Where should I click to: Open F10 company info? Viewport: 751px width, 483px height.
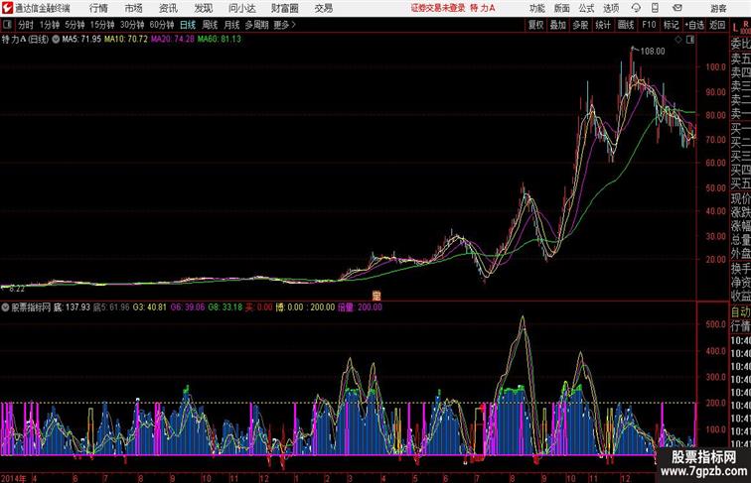pyautogui.click(x=649, y=25)
